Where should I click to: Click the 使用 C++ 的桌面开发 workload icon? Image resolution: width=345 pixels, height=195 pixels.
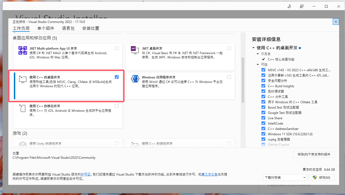(x=23, y=79)
